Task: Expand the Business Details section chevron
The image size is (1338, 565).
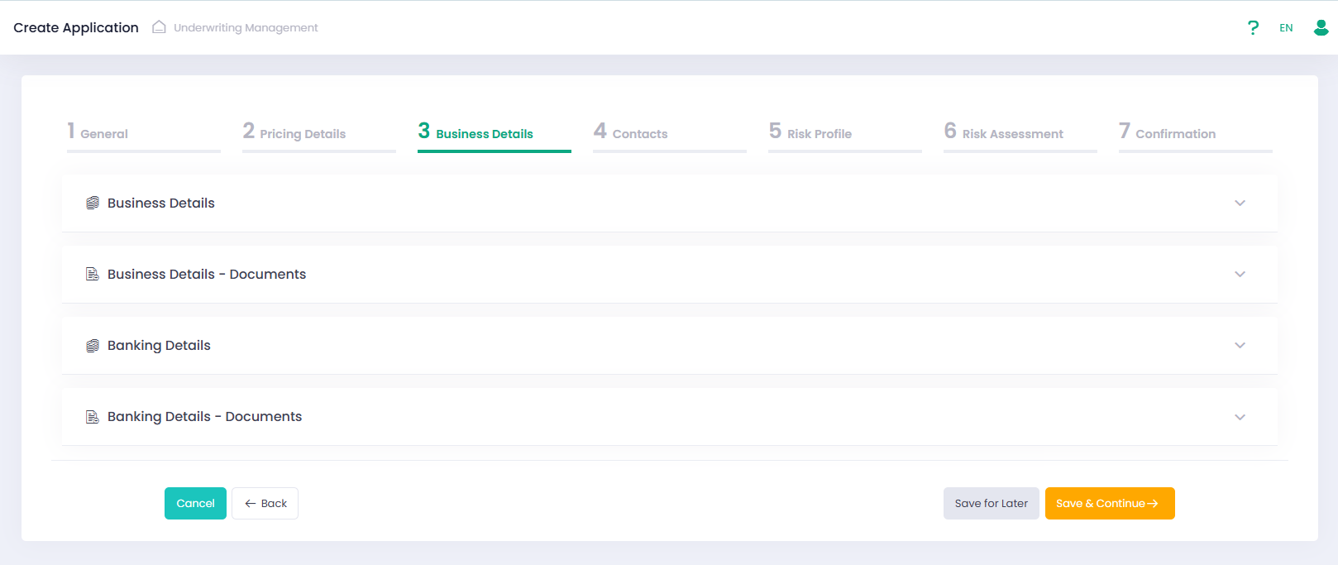Action: click(1240, 203)
